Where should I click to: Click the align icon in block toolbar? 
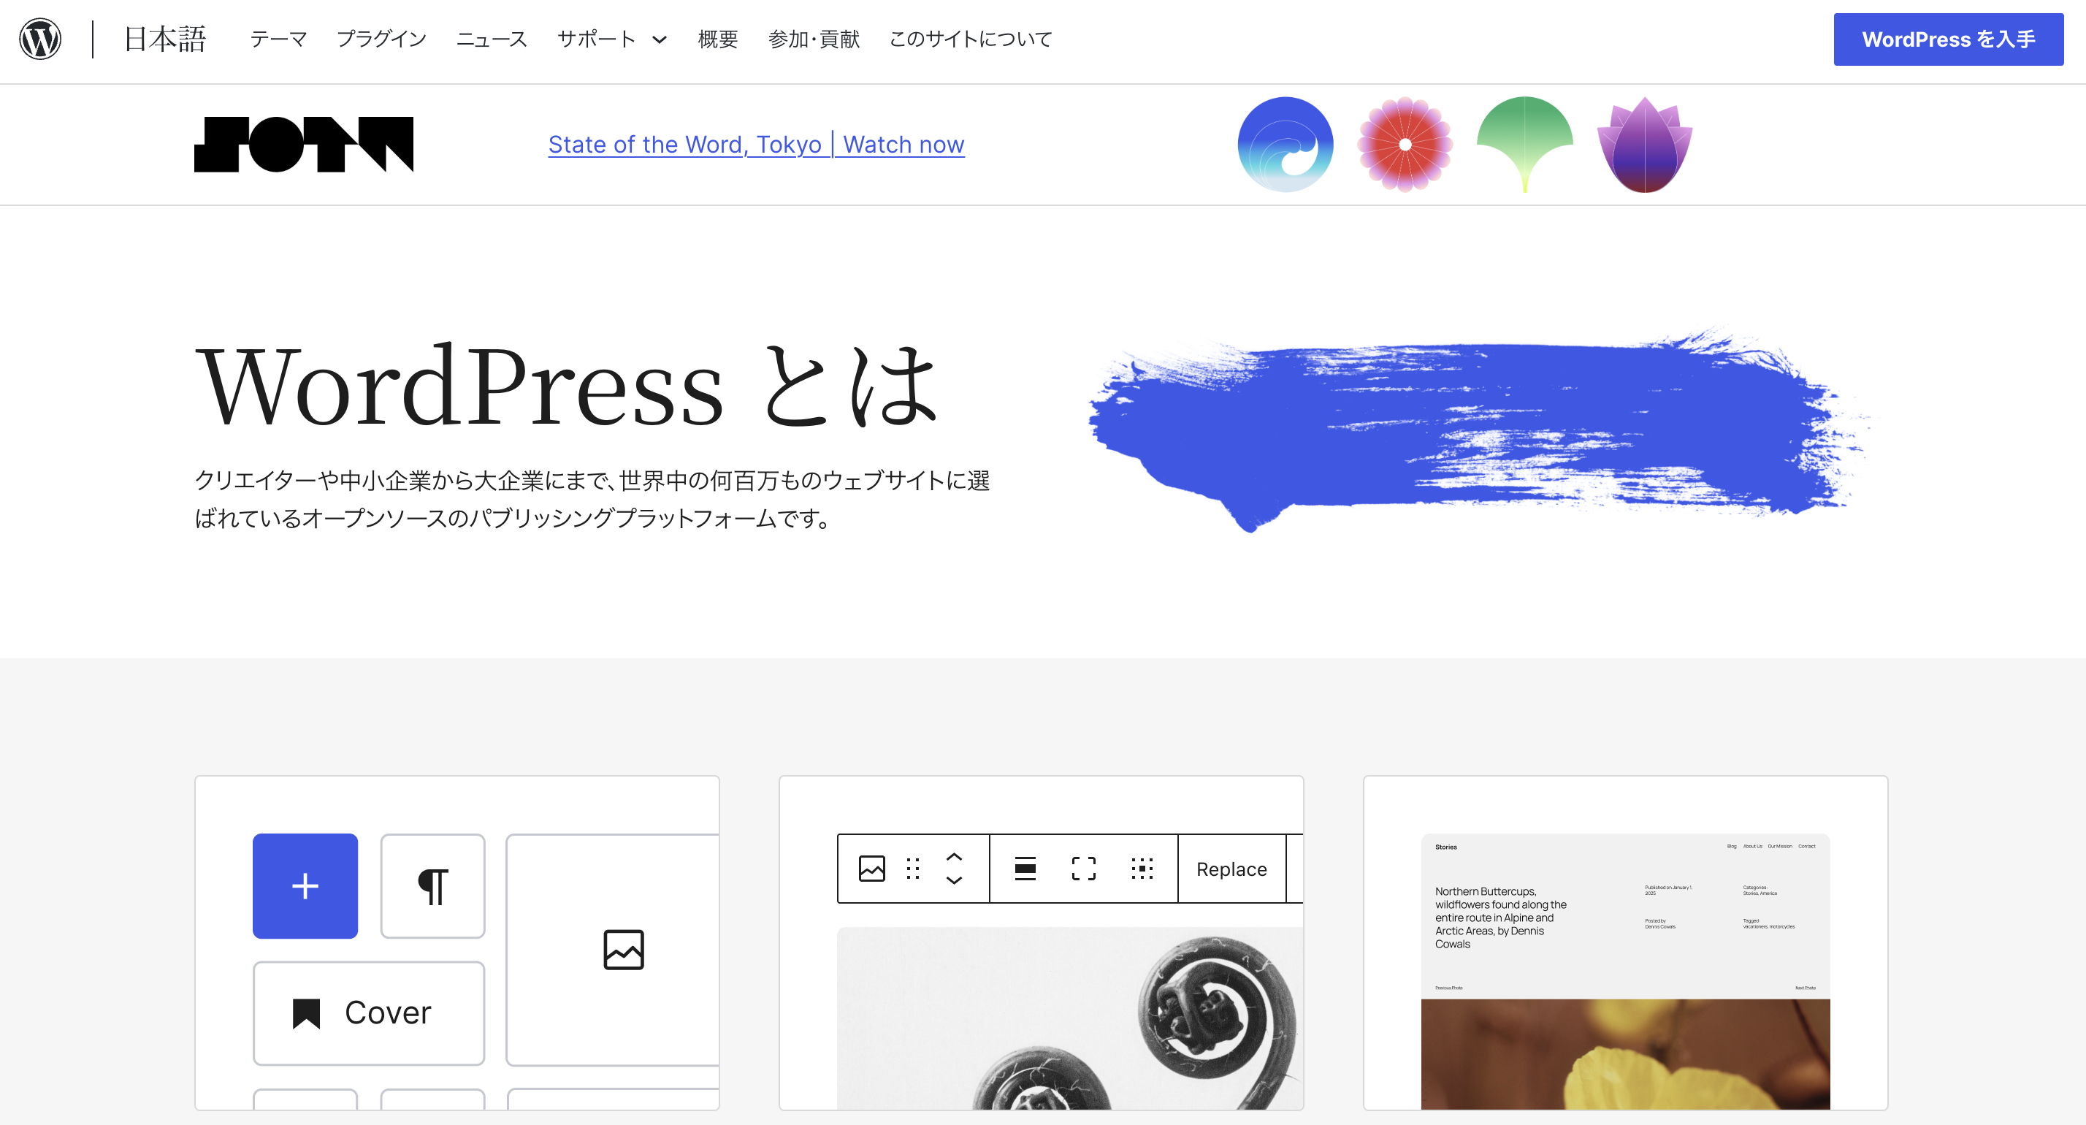[1025, 869]
